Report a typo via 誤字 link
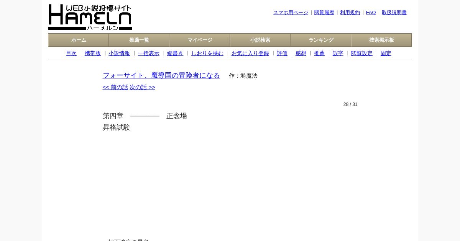Image resolution: width=460 pixels, height=241 pixels. (x=338, y=54)
